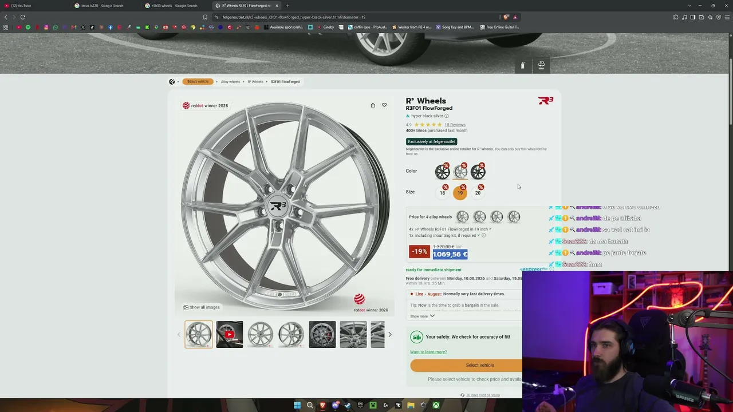Close the R³ Wheels R3F01 FlowForged tab
Viewport: 733px width, 412px height.
(277, 6)
